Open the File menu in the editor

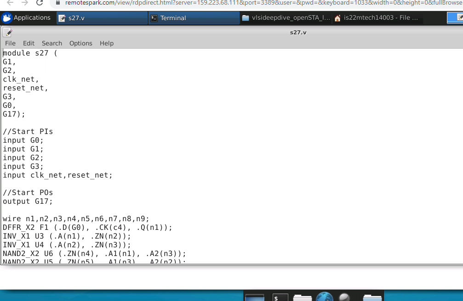(10, 43)
